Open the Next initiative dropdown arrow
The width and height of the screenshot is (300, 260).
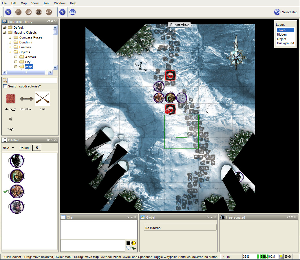coord(13,148)
